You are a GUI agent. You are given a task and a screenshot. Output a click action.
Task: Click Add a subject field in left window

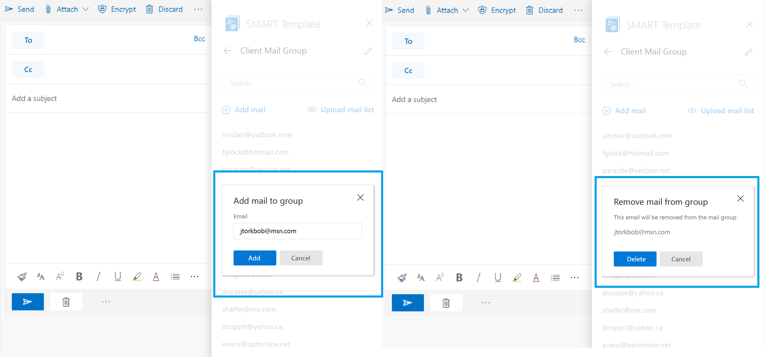pyautogui.click(x=108, y=98)
